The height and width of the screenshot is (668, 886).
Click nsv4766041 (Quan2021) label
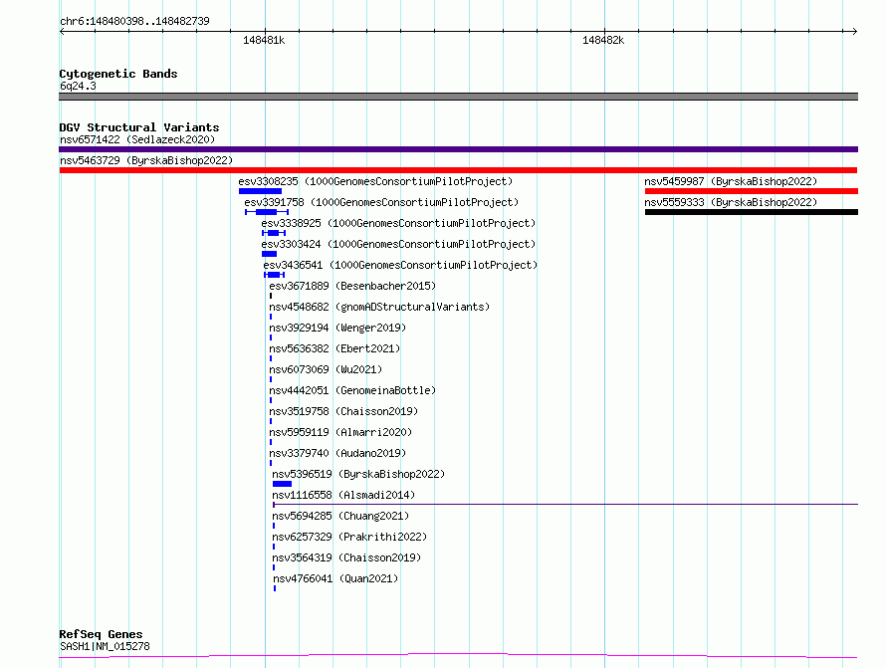pos(335,578)
